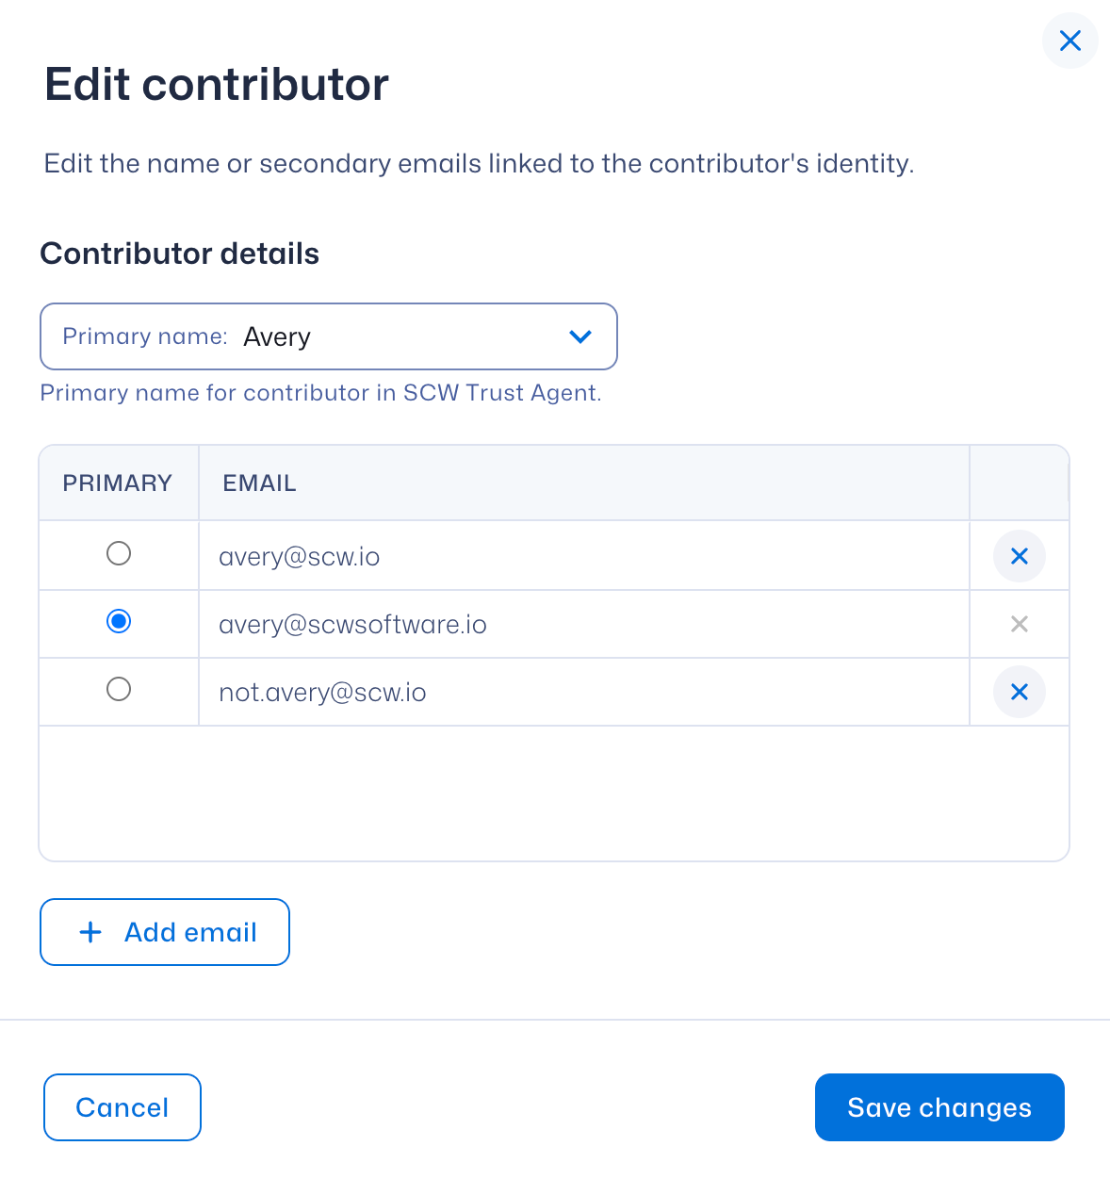Make not.avery@scw.io the primary email
Image resolution: width=1110 pixels, height=1195 pixels.
(x=119, y=689)
